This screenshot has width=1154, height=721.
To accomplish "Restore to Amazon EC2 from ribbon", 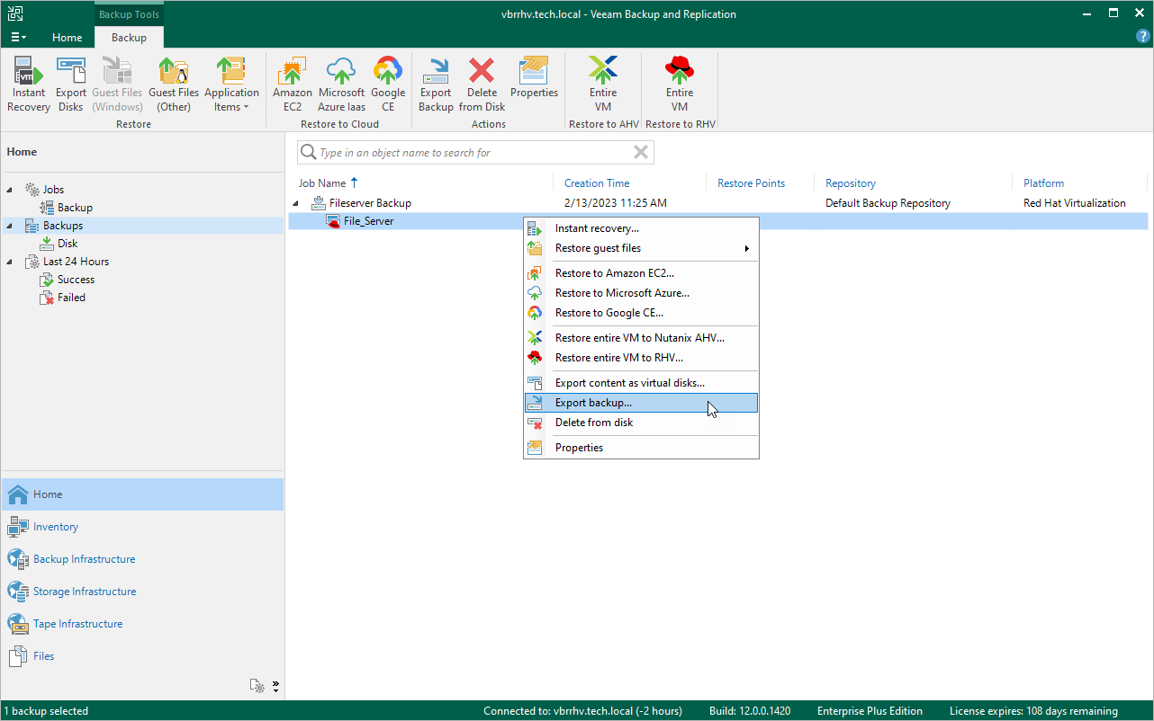I will pos(293,84).
